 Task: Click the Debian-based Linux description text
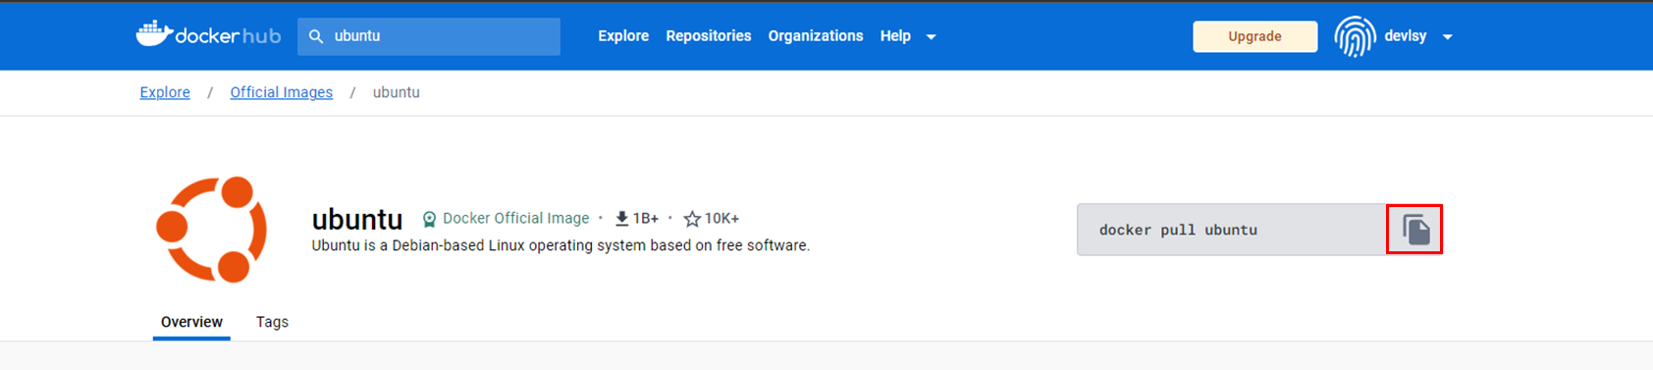pos(560,245)
